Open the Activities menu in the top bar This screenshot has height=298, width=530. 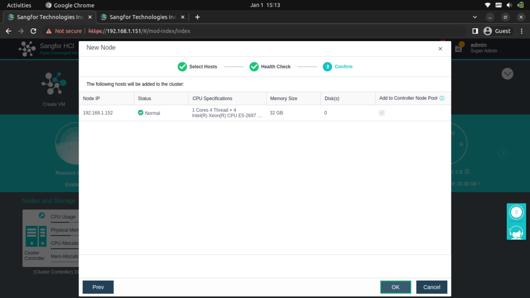(19, 5)
